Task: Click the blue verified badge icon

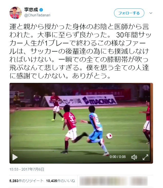Action: point(41,10)
